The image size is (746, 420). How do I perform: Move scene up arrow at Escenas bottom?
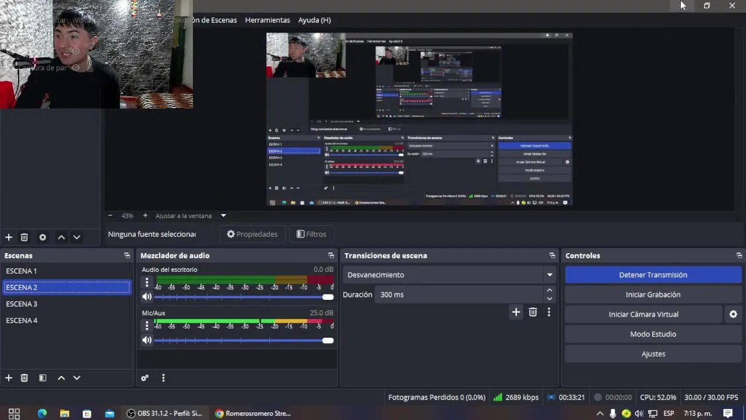tap(61, 378)
